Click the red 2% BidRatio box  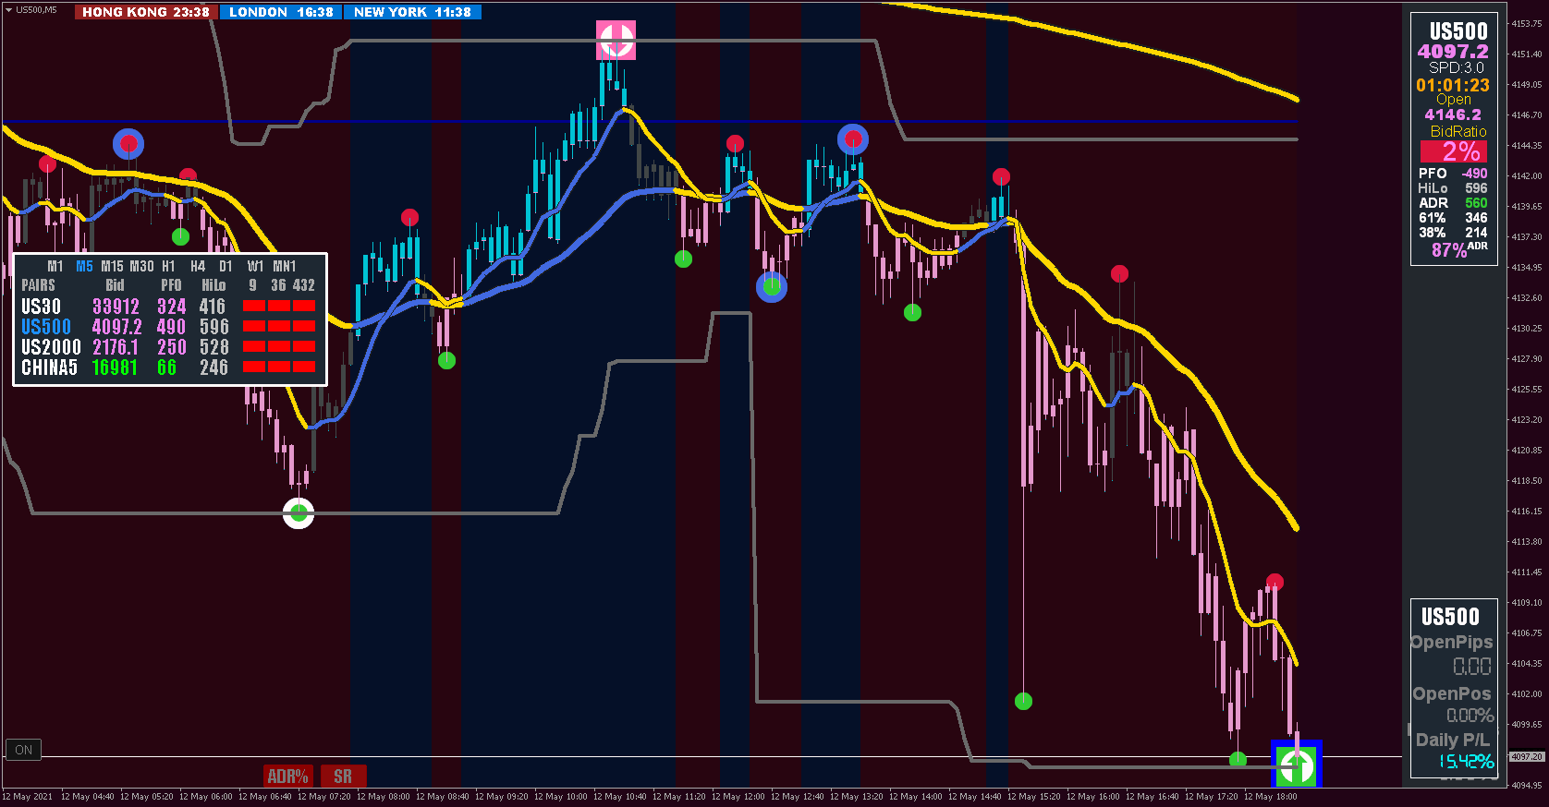pos(1454,151)
